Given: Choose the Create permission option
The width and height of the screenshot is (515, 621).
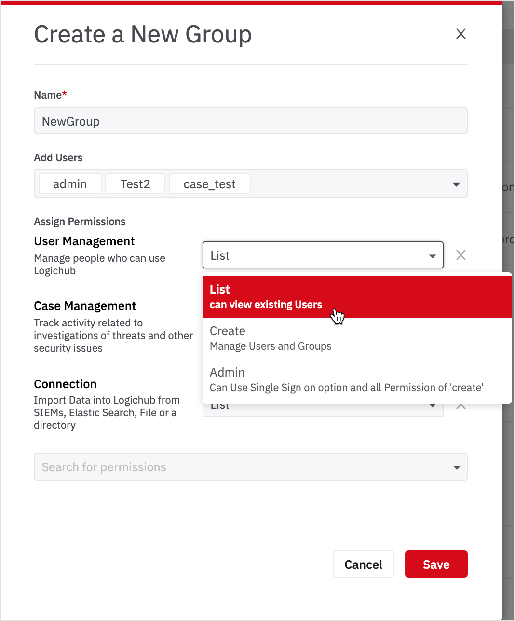Looking at the screenshot, I should pos(357,339).
